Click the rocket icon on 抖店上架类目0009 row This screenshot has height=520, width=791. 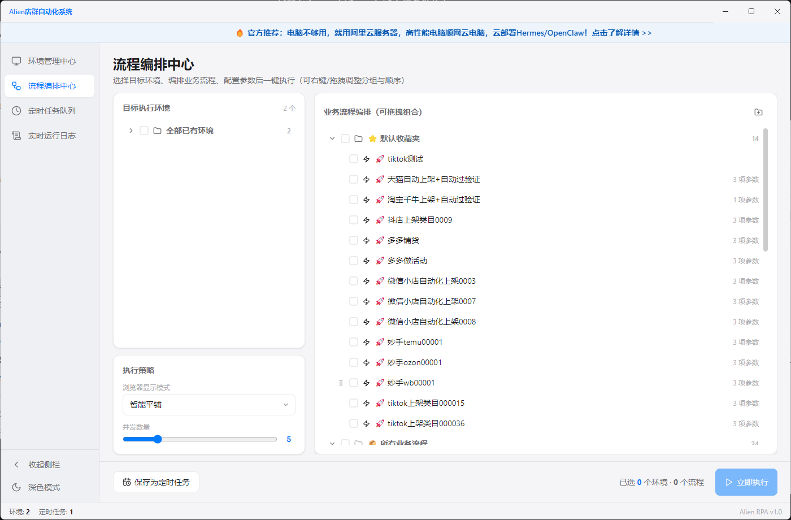pyautogui.click(x=380, y=220)
